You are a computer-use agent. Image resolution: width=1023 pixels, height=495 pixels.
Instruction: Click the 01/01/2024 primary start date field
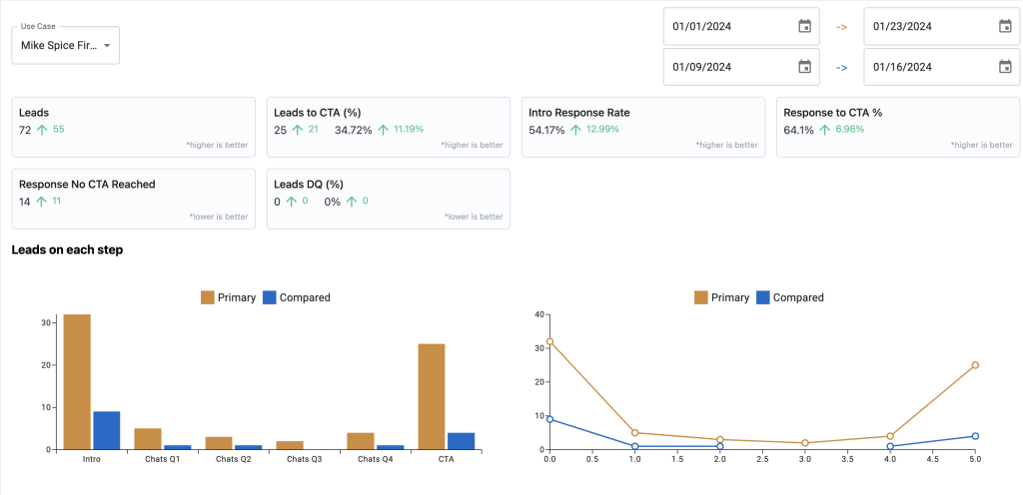(x=729, y=27)
